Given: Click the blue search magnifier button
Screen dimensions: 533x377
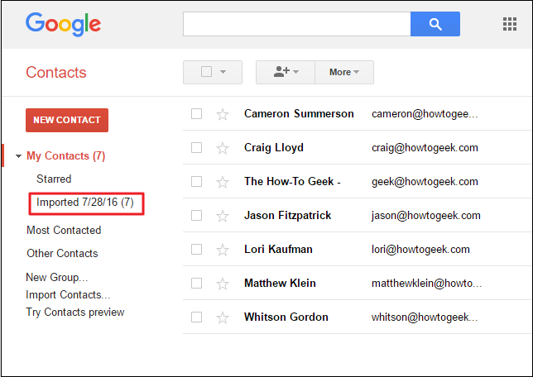Looking at the screenshot, I should click(x=435, y=24).
